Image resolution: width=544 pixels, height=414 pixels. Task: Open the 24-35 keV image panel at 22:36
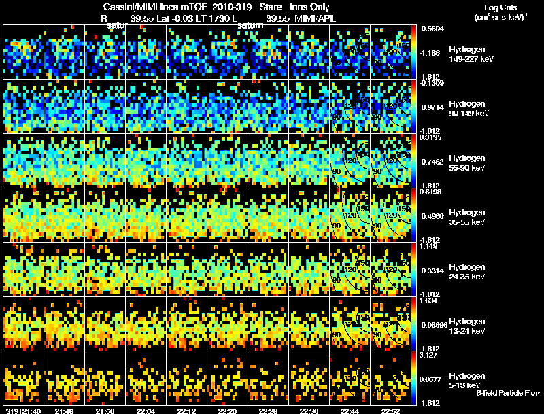click(309, 269)
